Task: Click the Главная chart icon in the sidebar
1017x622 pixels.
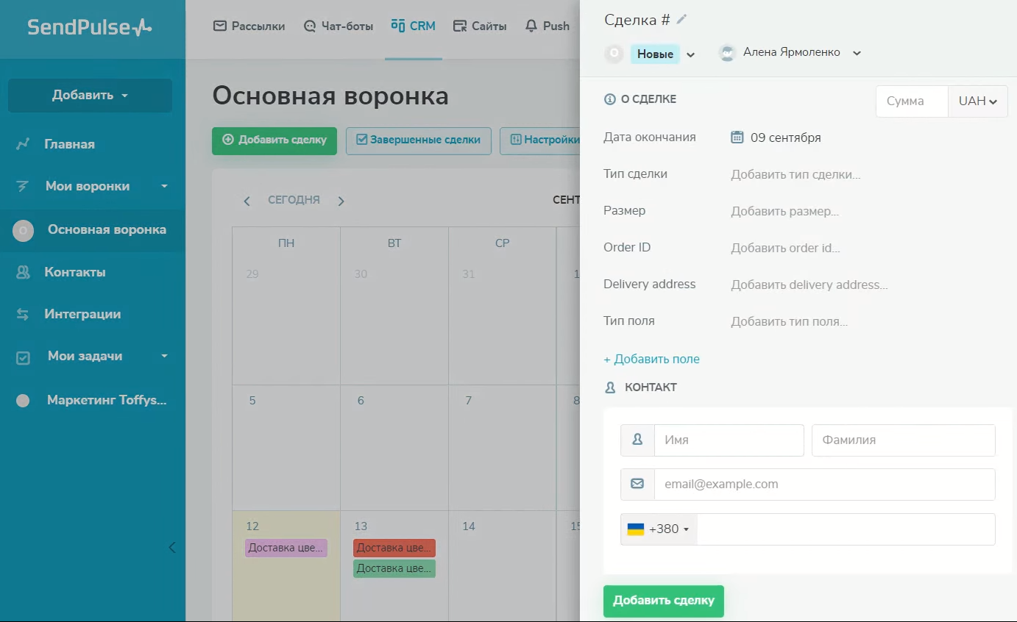Action: 23,144
